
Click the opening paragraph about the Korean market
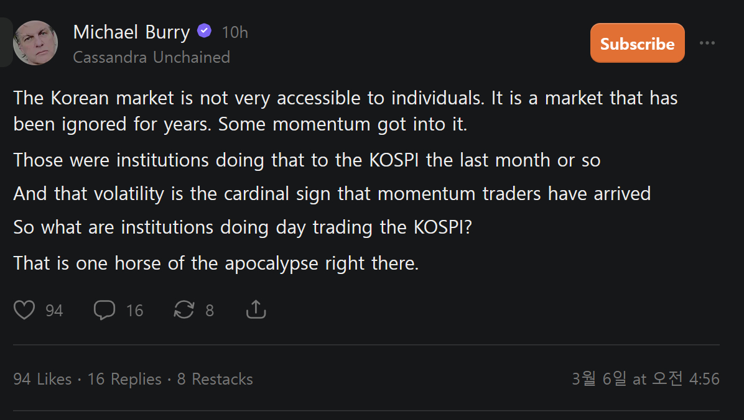tap(345, 111)
